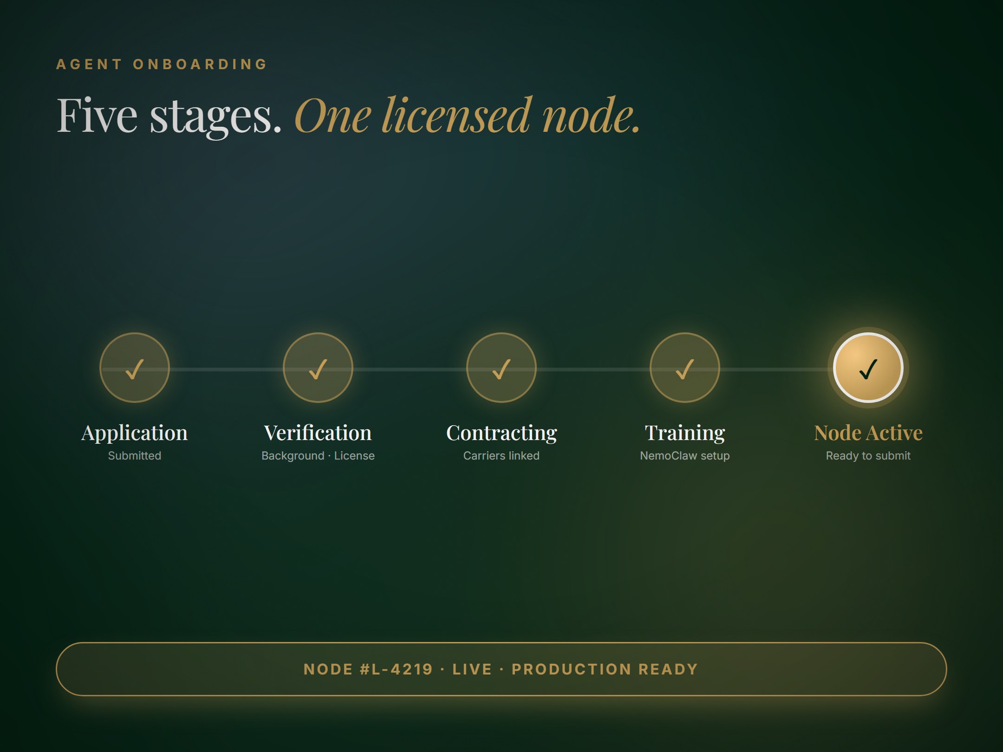The height and width of the screenshot is (752, 1003).
Task: Click the Ready to submit subtitle
Action: coord(868,456)
